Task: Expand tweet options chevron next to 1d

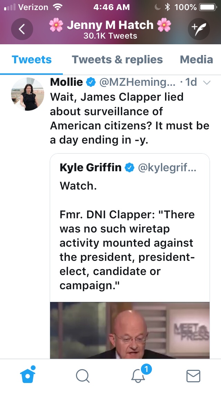Action: tap(207, 83)
